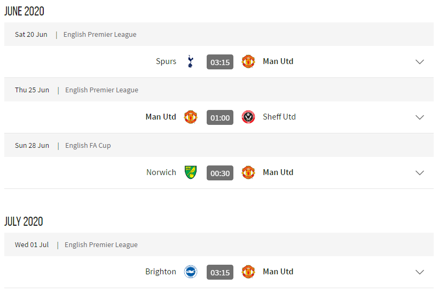Click the Sat 20 Jun date label
The image size is (439, 293).
(x=31, y=35)
